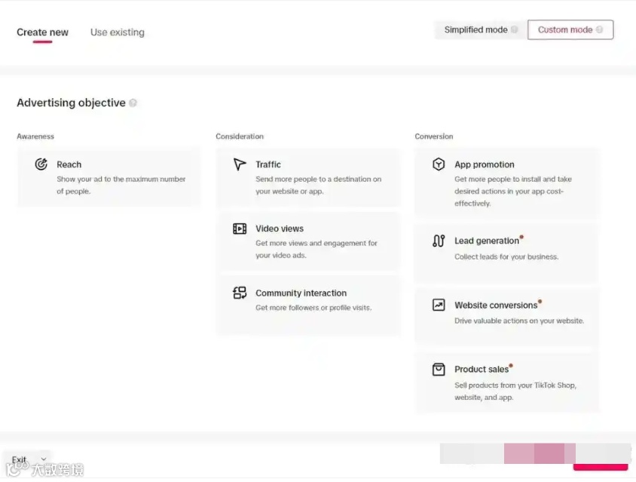The height and width of the screenshot is (482, 636).
Task: Click the Website conversions chart icon
Action: [x=439, y=305]
